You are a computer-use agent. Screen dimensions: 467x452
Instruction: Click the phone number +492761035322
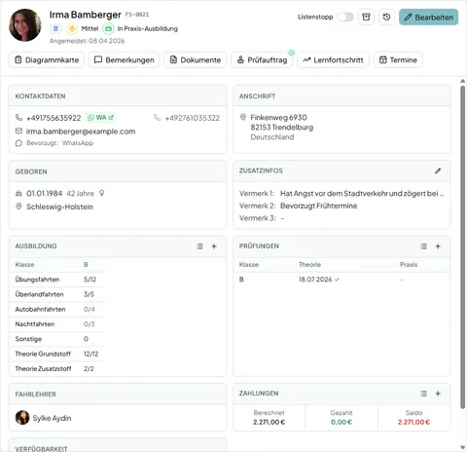tap(193, 118)
